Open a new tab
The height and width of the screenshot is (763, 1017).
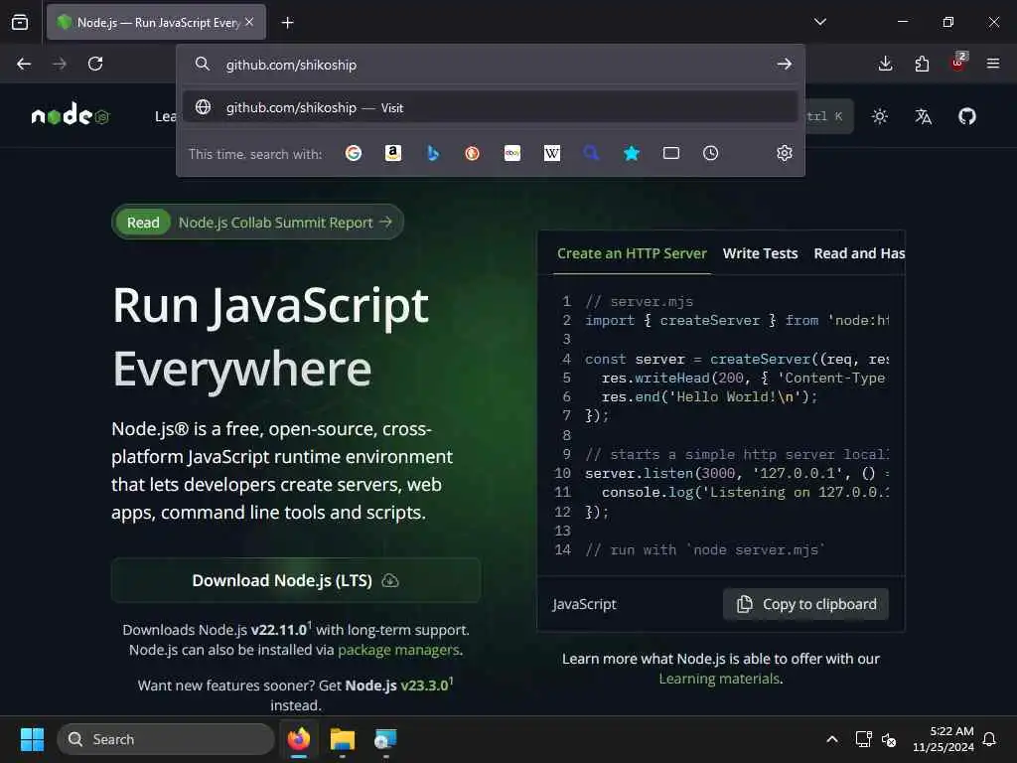point(287,23)
